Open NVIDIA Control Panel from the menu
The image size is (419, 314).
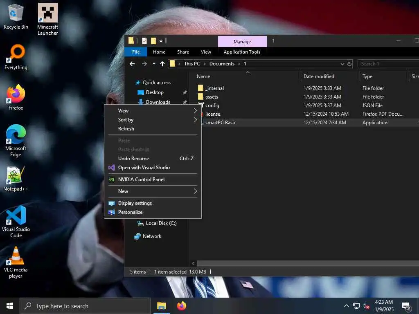(x=153, y=179)
